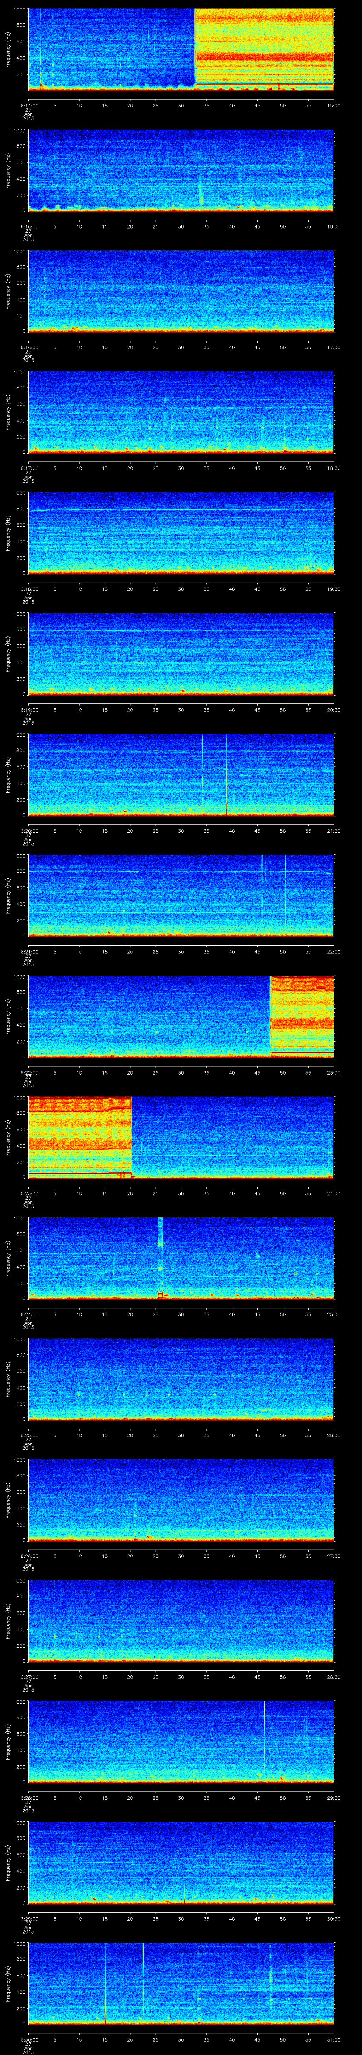Select the spectrogram panel starting at 6:19:00
The width and height of the screenshot is (362, 2055).
(x=181, y=654)
